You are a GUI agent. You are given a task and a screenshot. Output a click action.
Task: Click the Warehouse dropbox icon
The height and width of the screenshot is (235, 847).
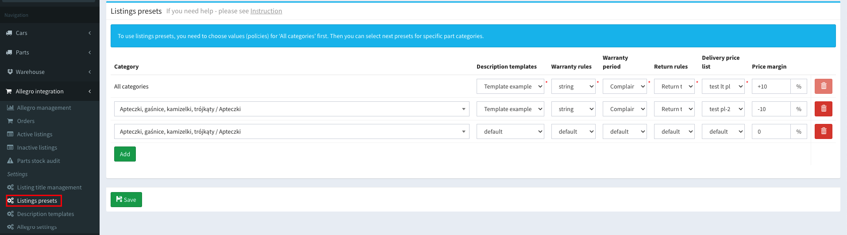(x=10, y=72)
